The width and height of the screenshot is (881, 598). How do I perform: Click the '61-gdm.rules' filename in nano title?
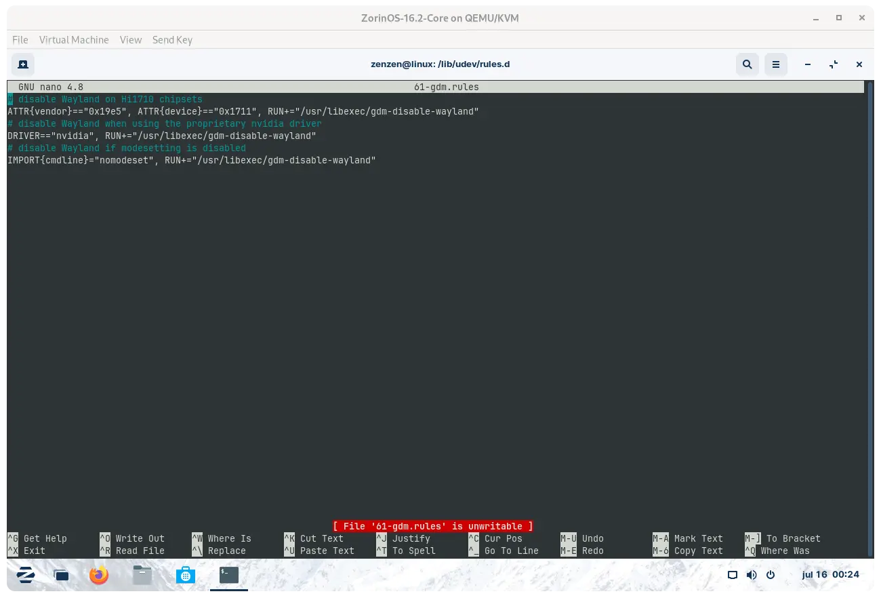(447, 87)
